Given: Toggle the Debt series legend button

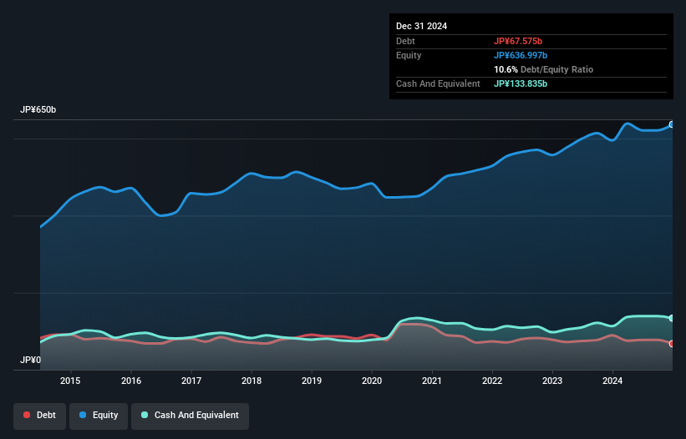Looking at the screenshot, I should point(40,416).
